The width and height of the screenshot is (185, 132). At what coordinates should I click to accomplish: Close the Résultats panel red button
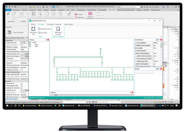161,69
